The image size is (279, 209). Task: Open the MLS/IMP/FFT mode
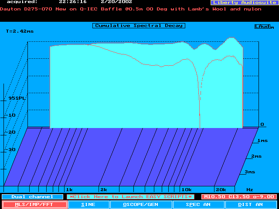35,205
